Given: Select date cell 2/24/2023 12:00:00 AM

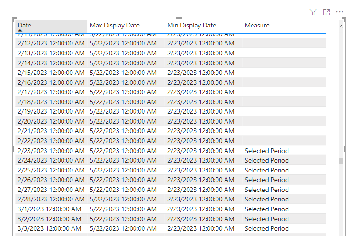Looking at the screenshot, I should point(51,160).
